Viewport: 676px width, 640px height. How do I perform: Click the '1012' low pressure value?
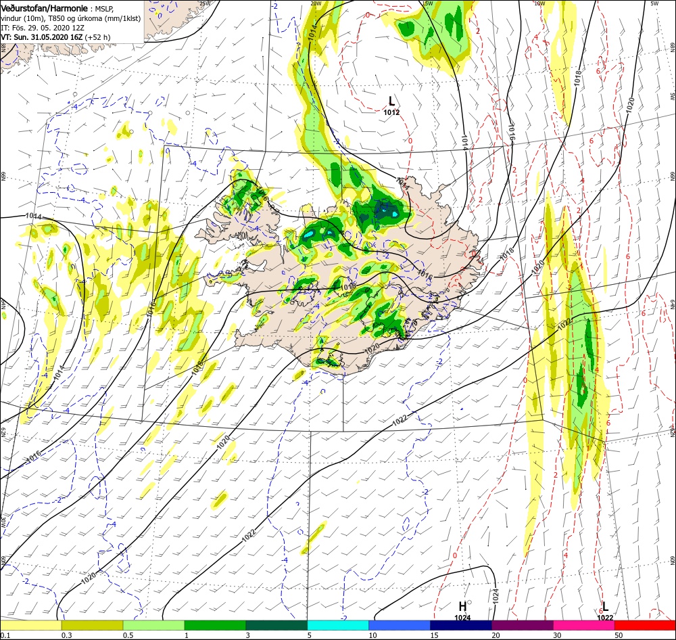(391, 112)
